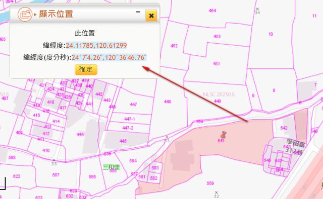Click parcel 584 label

coord(133,161)
